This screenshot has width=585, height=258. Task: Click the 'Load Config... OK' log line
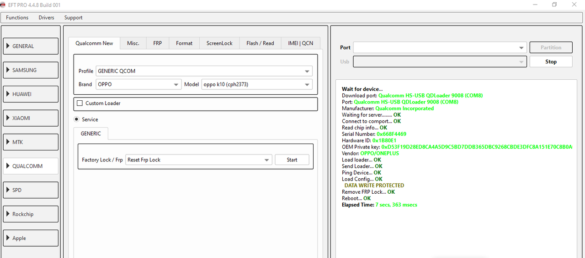(362, 179)
